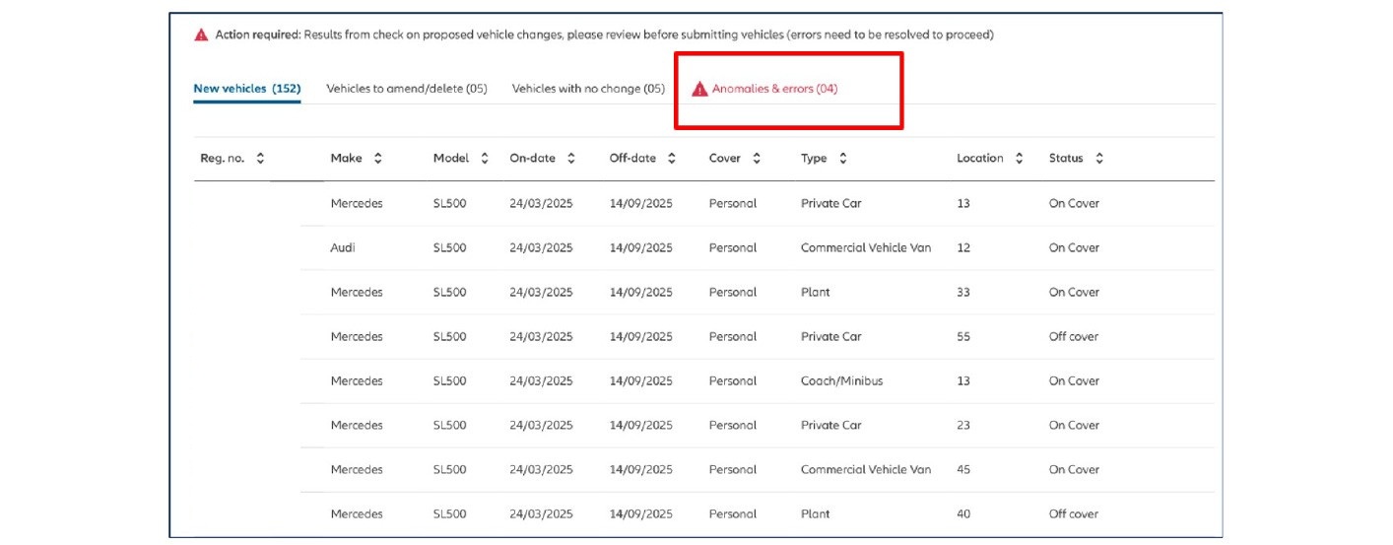The height and width of the screenshot is (545, 1393).
Task: Sort by Location column arrows
Action: pyautogui.click(x=1019, y=159)
